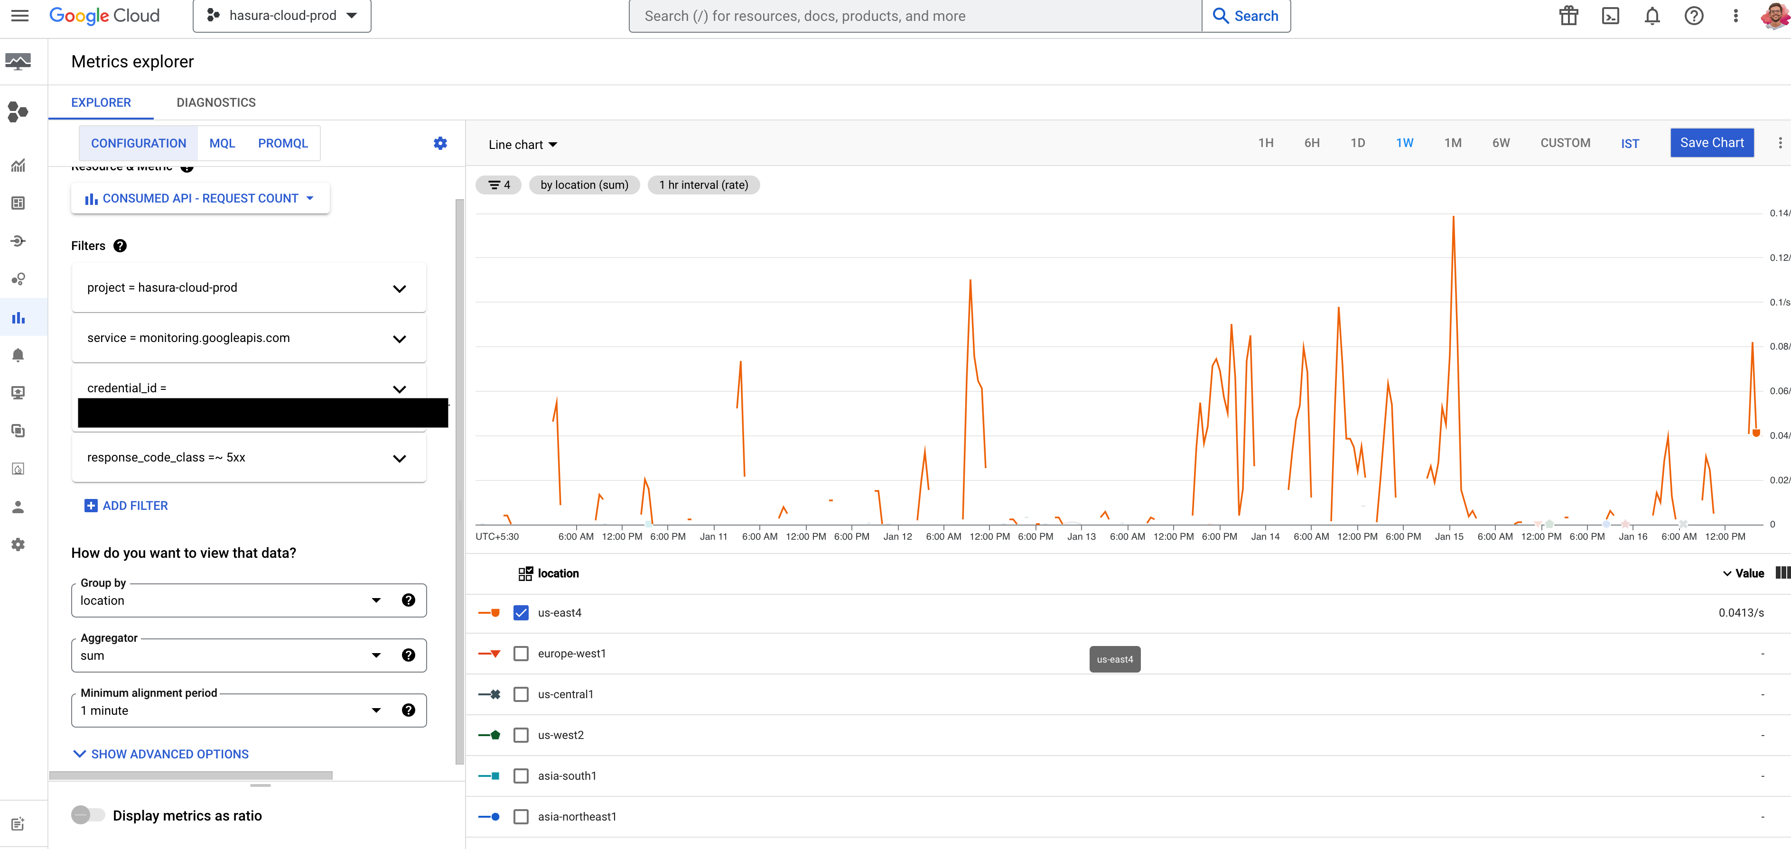The width and height of the screenshot is (1791, 849).
Task: Open the Line chart type dropdown
Action: coord(523,144)
